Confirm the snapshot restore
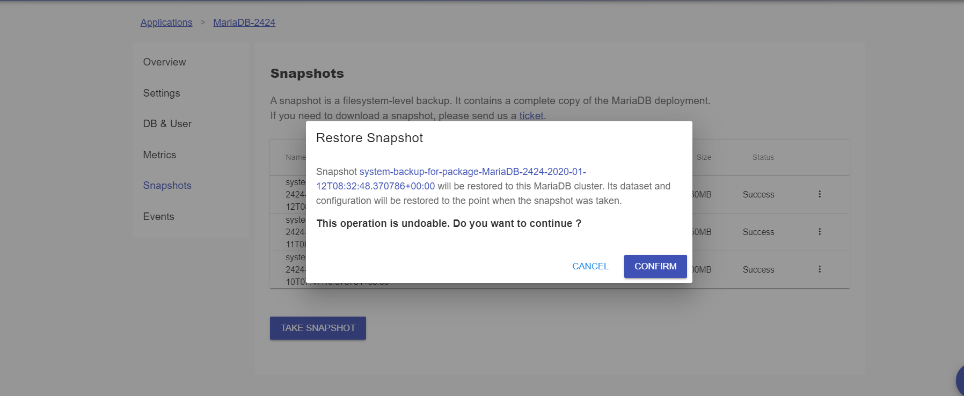Image resolution: width=964 pixels, height=396 pixels. click(x=655, y=266)
